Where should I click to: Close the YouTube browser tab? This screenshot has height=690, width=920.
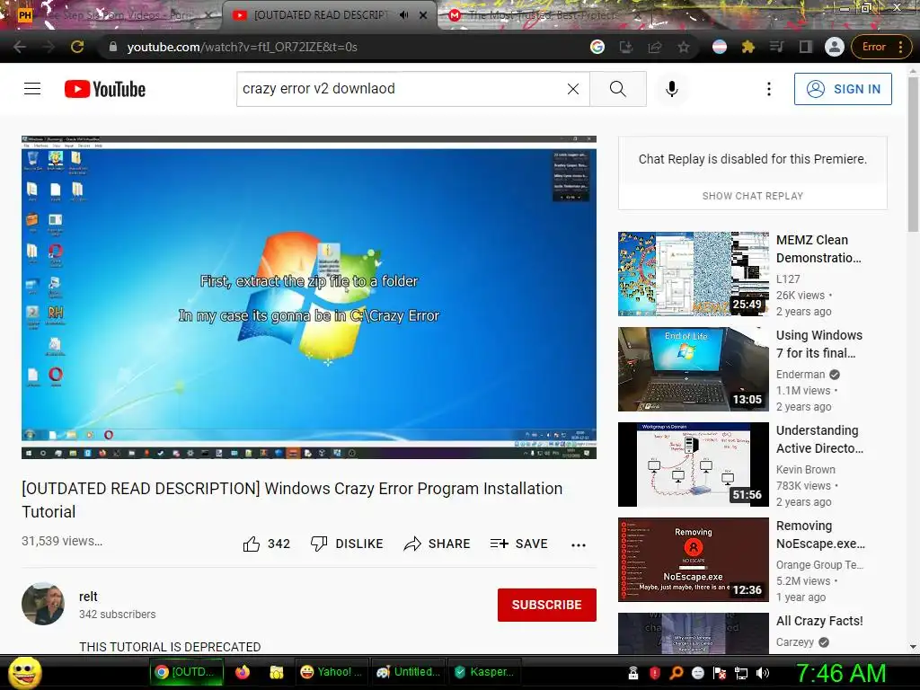423,15
